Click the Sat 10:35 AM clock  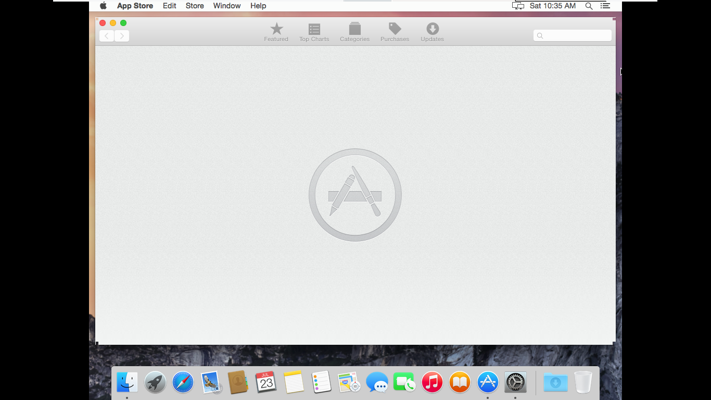coord(553,6)
